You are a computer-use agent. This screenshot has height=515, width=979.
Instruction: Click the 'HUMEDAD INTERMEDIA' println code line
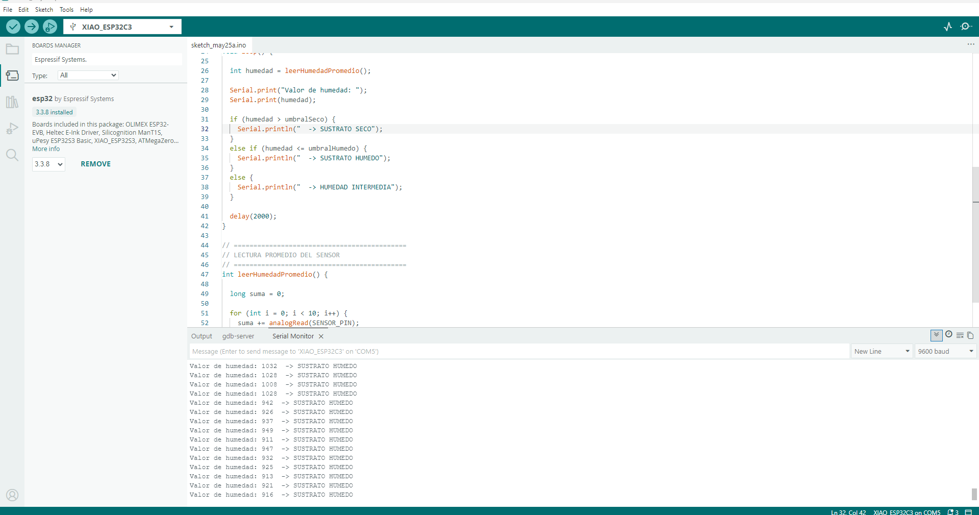pyautogui.click(x=319, y=187)
